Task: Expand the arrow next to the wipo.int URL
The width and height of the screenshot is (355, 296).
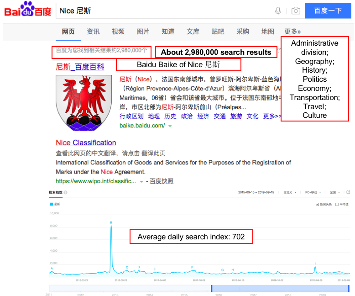Action: tap(141, 181)
